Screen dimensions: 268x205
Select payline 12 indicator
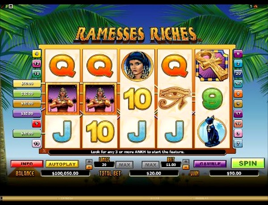(37, 64)
